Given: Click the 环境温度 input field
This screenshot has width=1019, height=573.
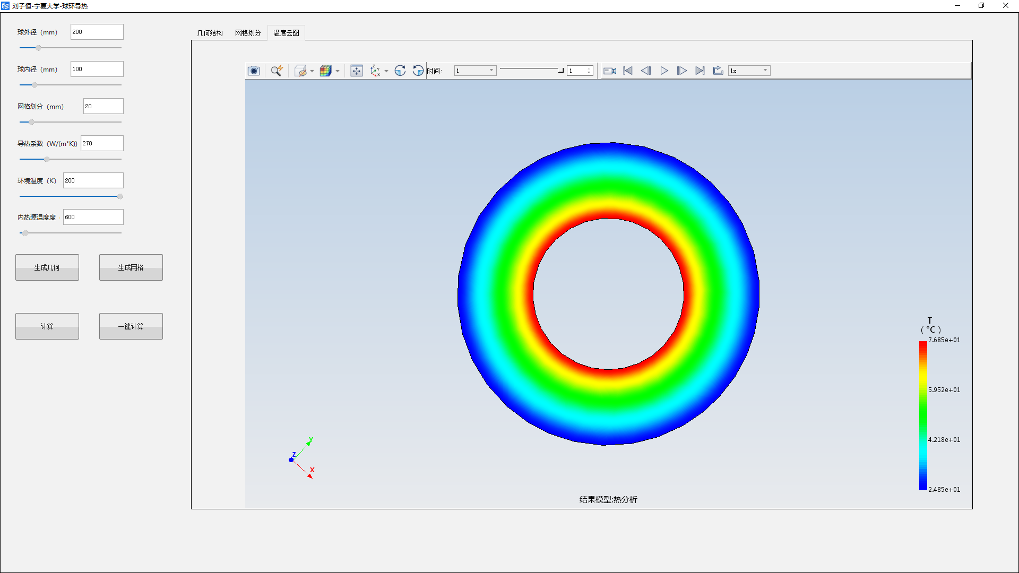Looking at the screenshot, I should pos(93,180).
